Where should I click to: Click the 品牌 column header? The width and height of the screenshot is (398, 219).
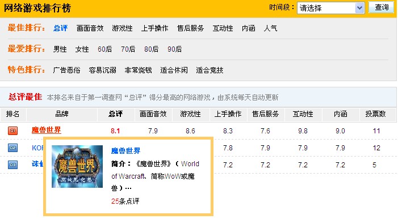click(x=62, y=114)
